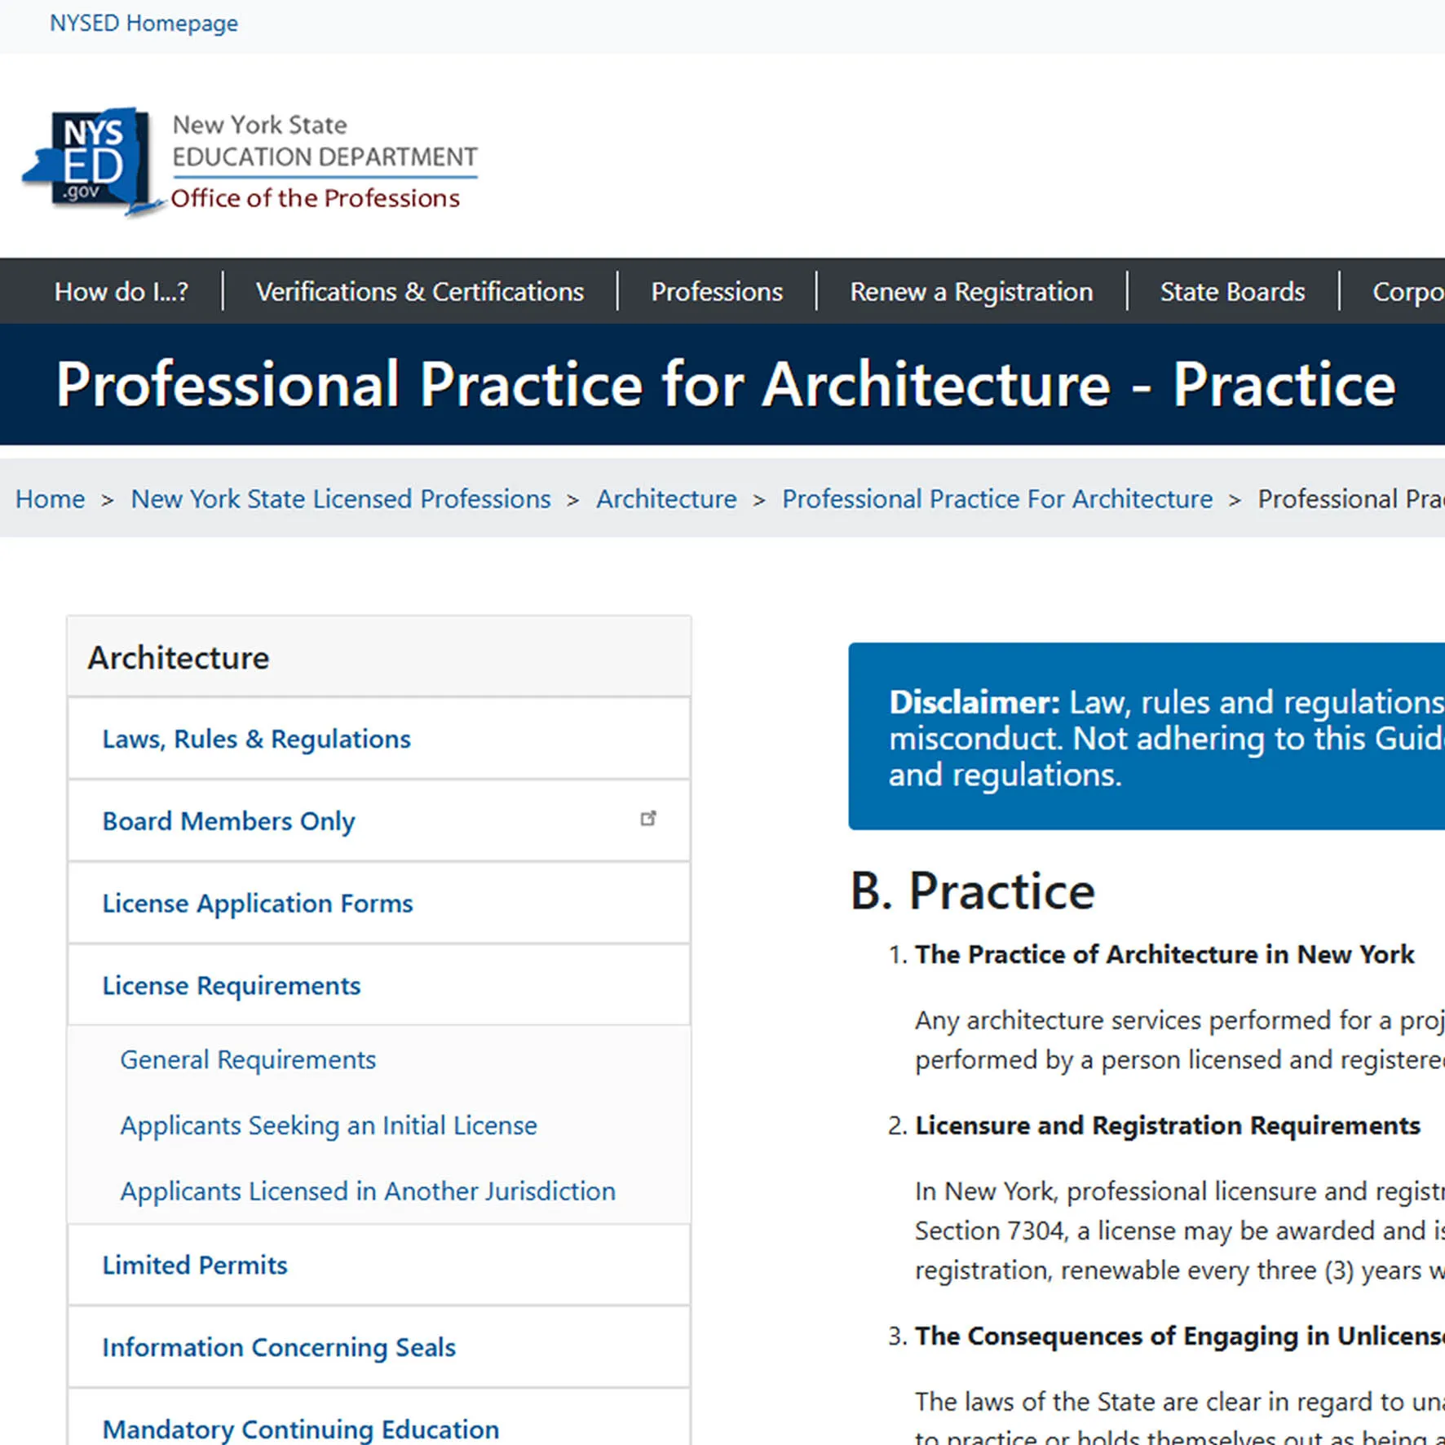Open the Professions menu

pos(717,292)
